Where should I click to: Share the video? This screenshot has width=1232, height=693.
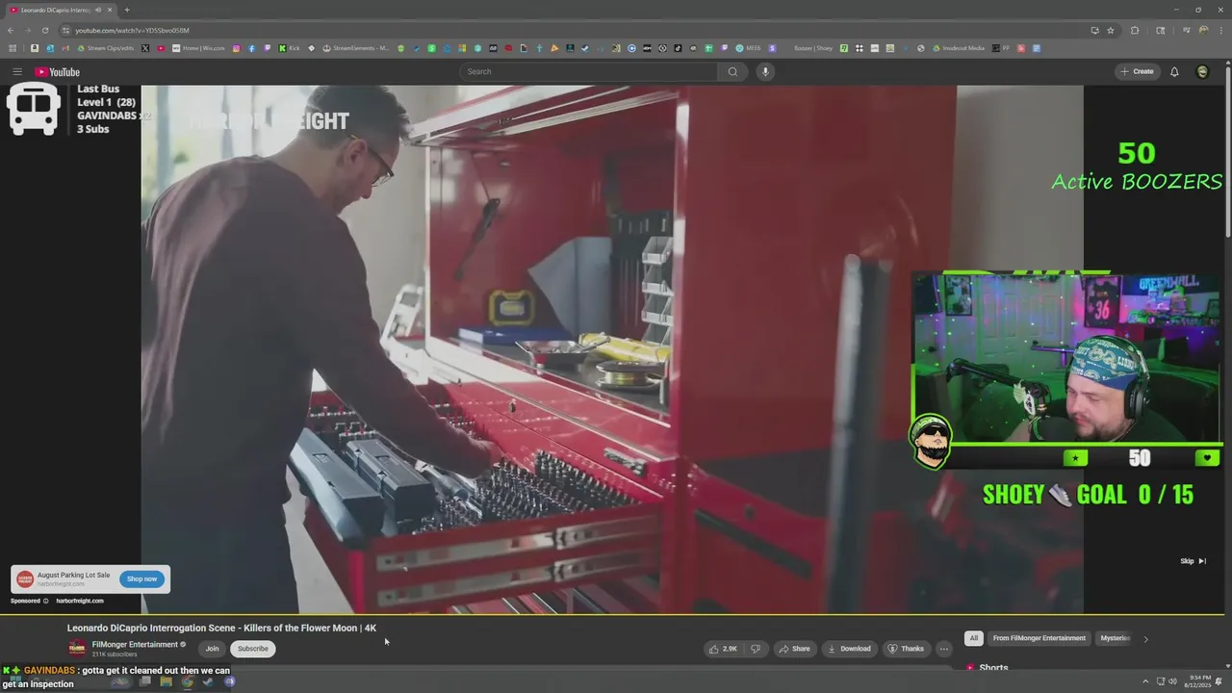794,649
